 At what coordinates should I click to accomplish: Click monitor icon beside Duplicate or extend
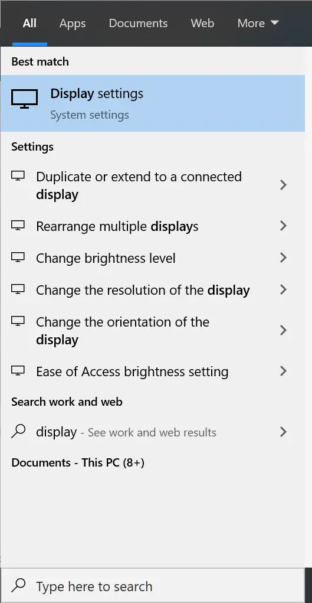[x=18, y=176]
